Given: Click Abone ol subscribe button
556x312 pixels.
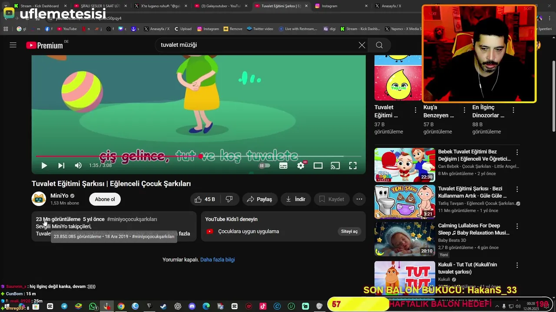Looking at the screenshot, I should coord(105,199).
